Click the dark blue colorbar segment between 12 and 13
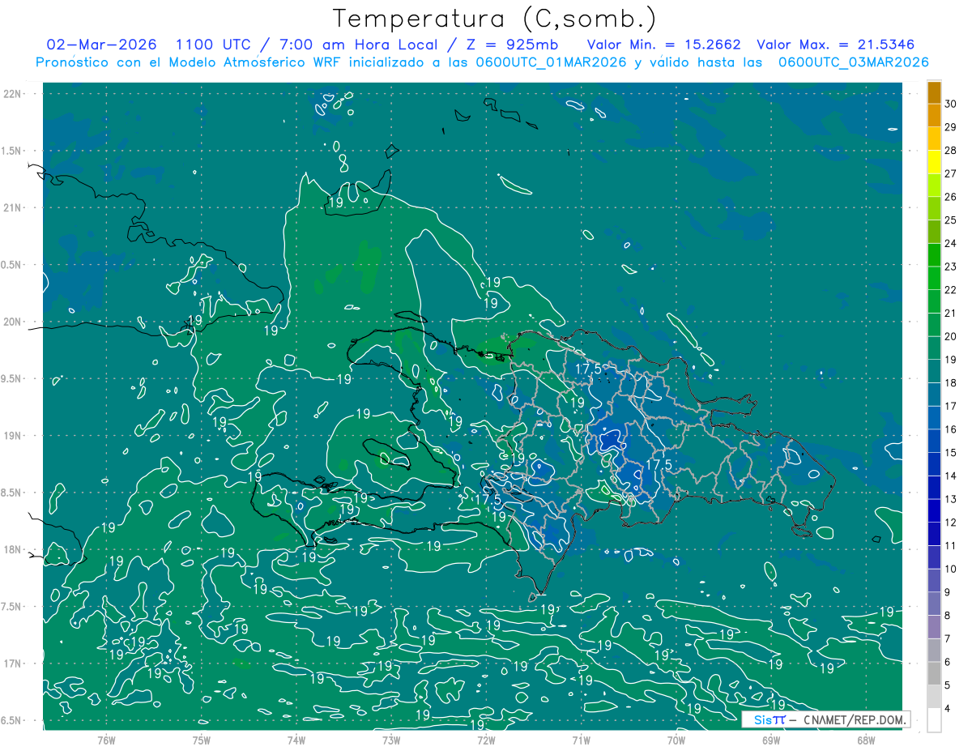 coord(934,510)
